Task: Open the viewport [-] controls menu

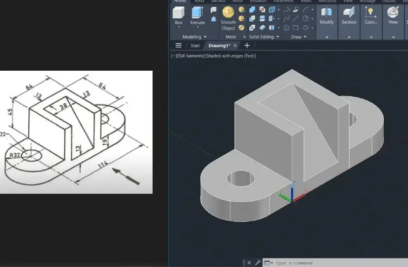Action: click(174, 56)
